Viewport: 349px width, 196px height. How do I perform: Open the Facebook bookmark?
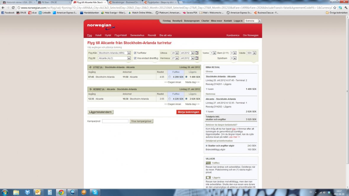(8, 13)
